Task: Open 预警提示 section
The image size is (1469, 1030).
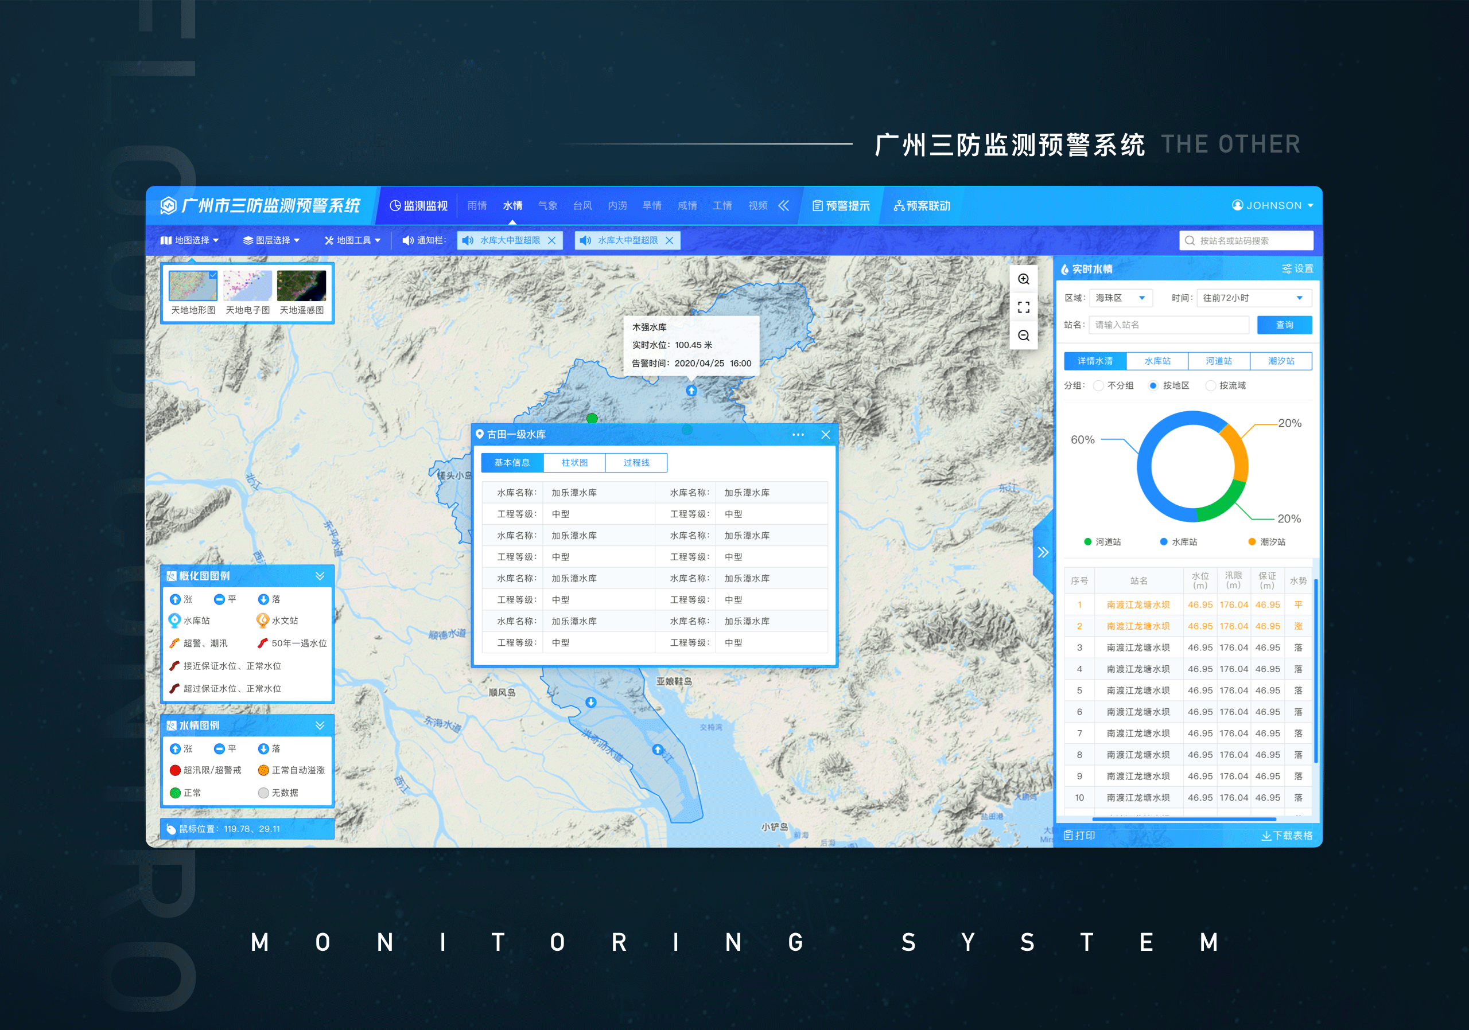Action: point(841,206)
